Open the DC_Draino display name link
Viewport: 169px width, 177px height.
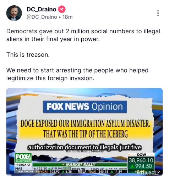coord(42,9)
